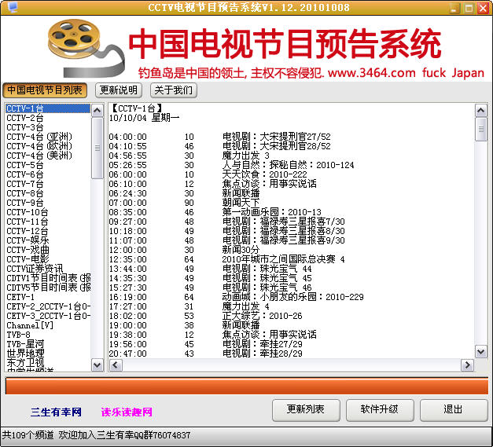
Task: Open the 关于我们 tab
Action: tap(174, 90)
